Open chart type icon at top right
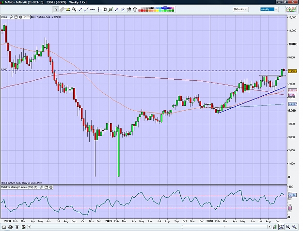Image resolution: width=303 pixels, height=231 pixels. click(291, 9)
